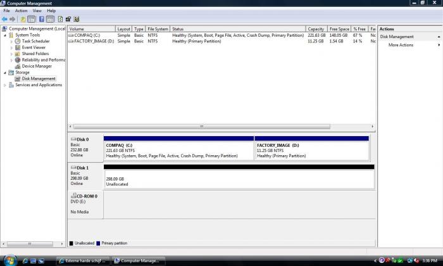Select the FACTORY_IMAGE (D:) partition block
This screenshot has width=443, height=266.
(x=311, y=148)
